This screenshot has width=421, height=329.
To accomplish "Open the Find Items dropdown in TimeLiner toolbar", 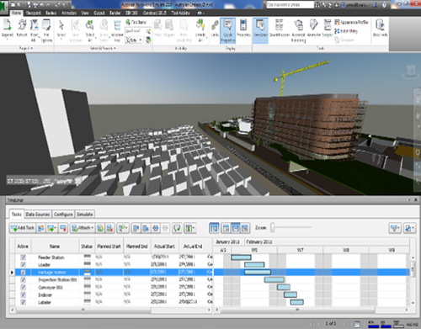I will point(123,228).
